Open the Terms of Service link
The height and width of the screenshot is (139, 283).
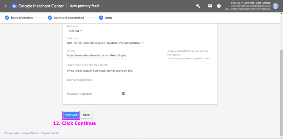(30, 133)
